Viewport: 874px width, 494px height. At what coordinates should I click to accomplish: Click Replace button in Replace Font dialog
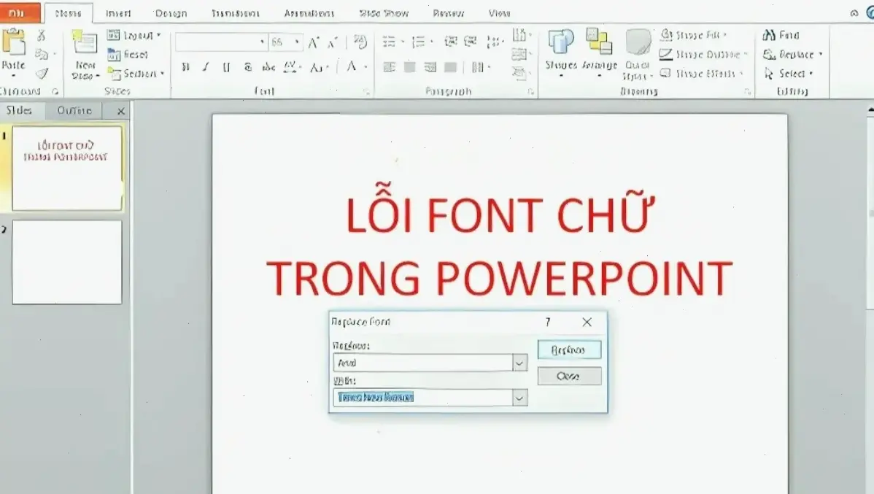569,350
